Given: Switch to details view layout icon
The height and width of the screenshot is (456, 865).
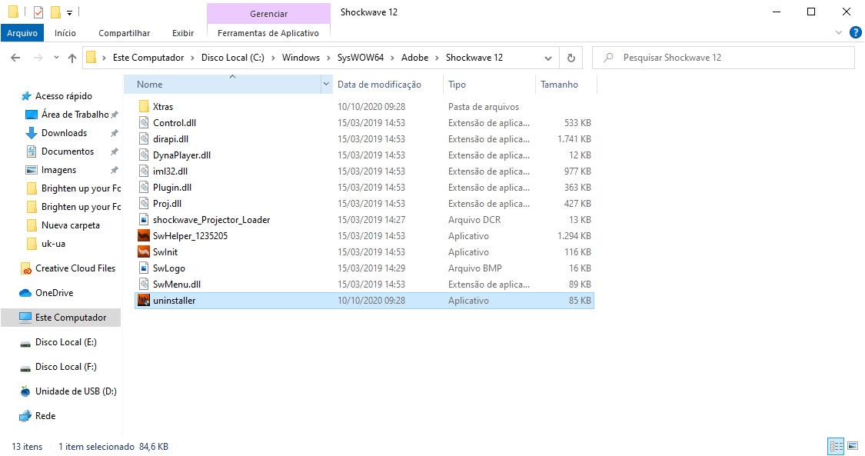Looking at the screenshot, I should 837,446.
